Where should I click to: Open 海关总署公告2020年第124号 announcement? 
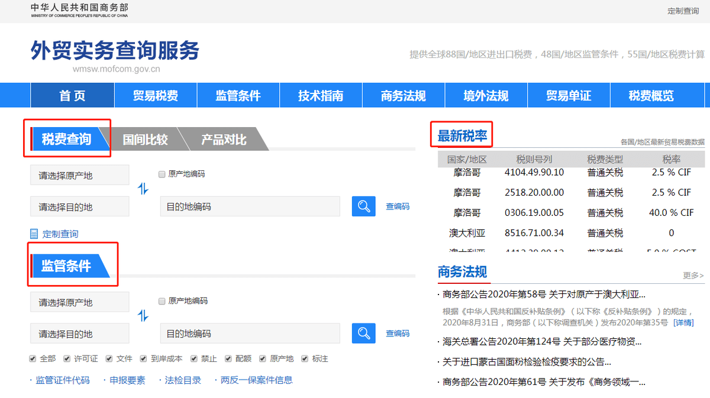(542, 341)
